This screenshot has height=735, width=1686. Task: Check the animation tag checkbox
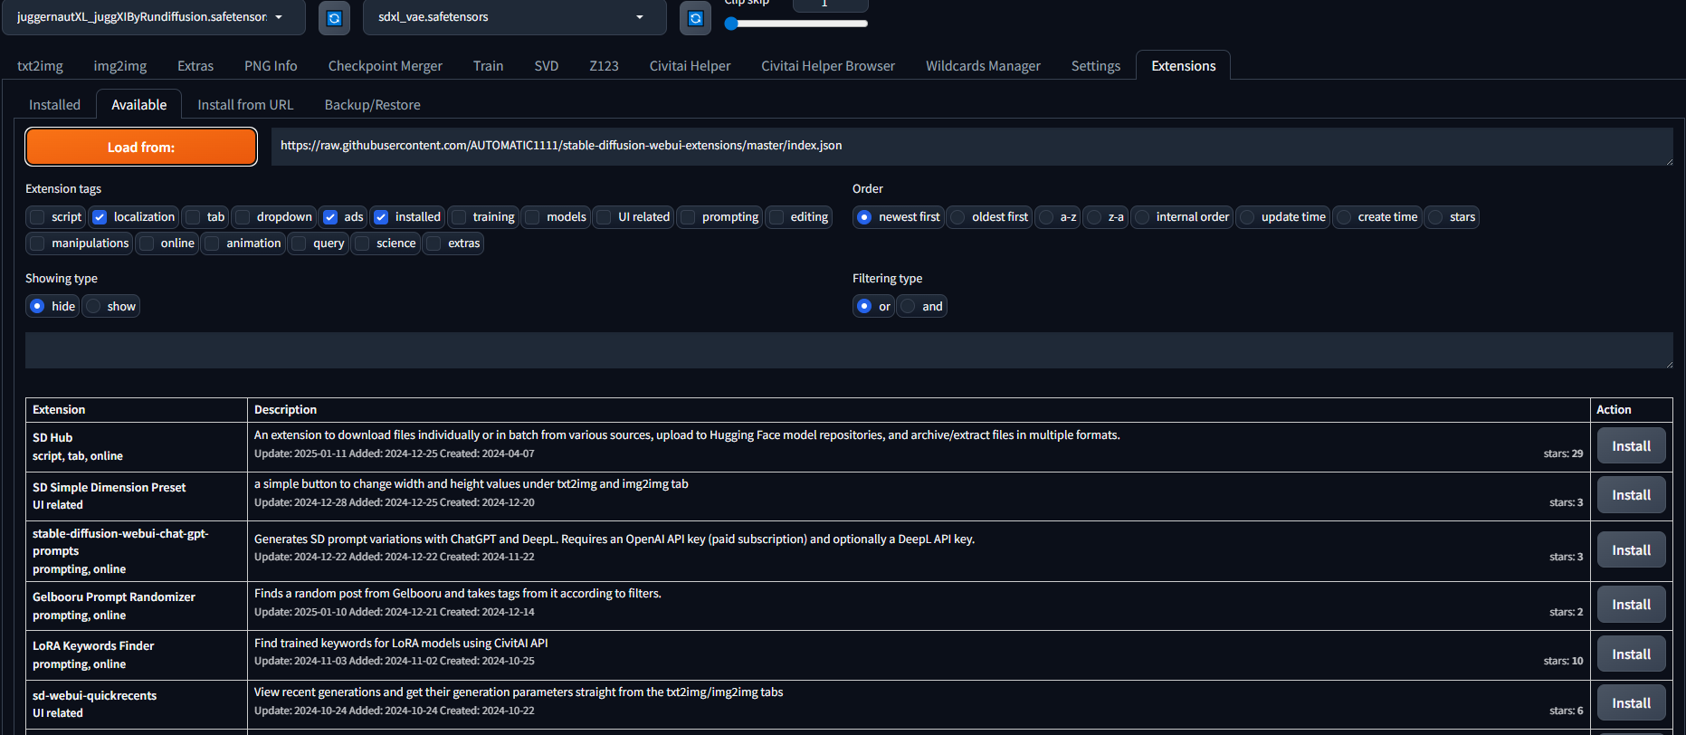212,243
